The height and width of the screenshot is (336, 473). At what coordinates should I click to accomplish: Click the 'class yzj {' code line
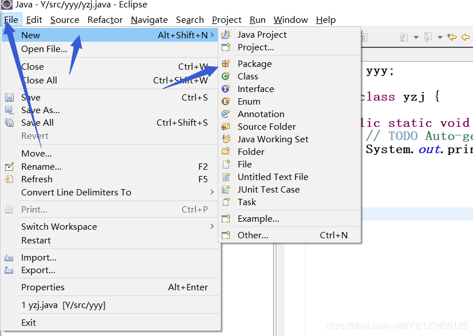coord(400,97)
